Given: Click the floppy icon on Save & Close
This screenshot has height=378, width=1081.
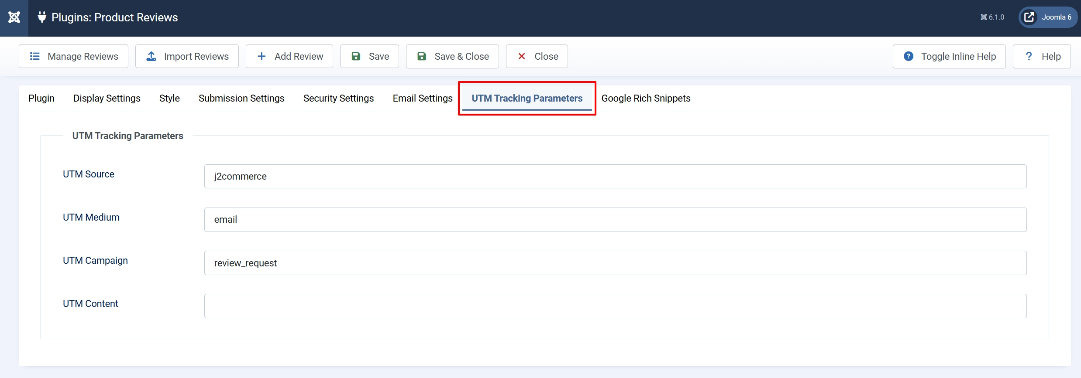Looking at the screenshot, I should click(422, 56).
